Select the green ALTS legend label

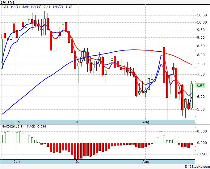[5, 6]
